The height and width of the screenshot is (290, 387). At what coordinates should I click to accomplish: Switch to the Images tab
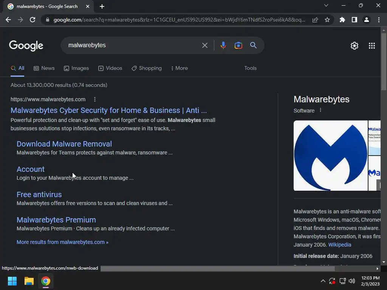pyautogui.click(x=76, y=68)
